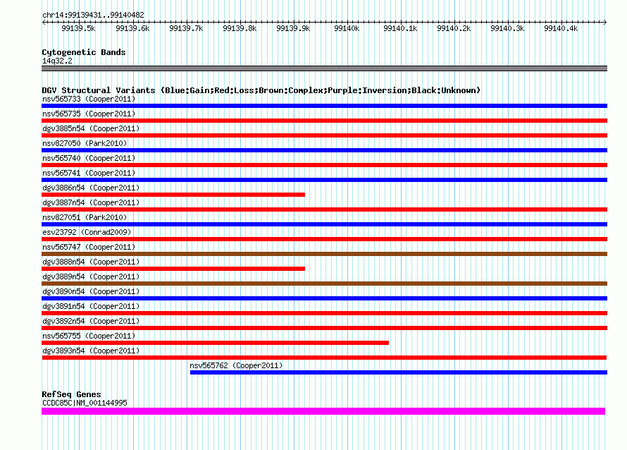Viewport: 627px width, 450px height.
Task: Click the brown dgv3889n54 variant bar
Action: pos(324,284)
